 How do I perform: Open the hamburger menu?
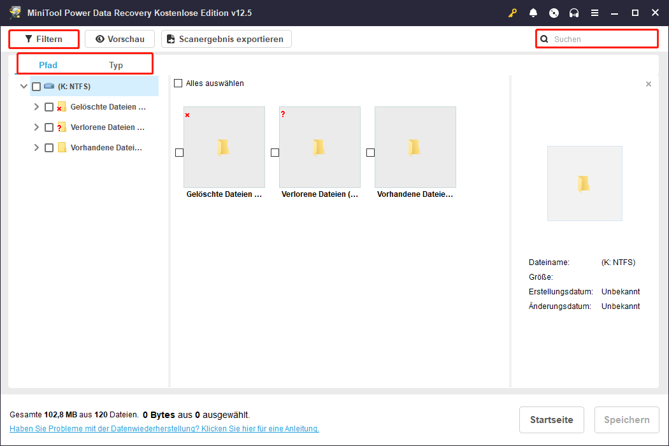(x=594, y=13)
